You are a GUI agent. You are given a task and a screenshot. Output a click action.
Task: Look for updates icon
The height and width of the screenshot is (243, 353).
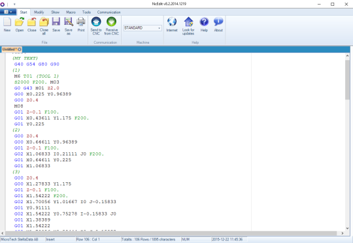188,25
